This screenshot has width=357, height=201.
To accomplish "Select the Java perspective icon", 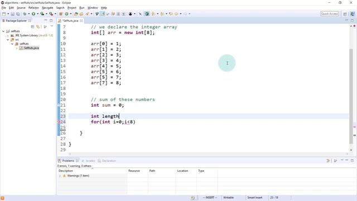I will (x=352, y=14).
